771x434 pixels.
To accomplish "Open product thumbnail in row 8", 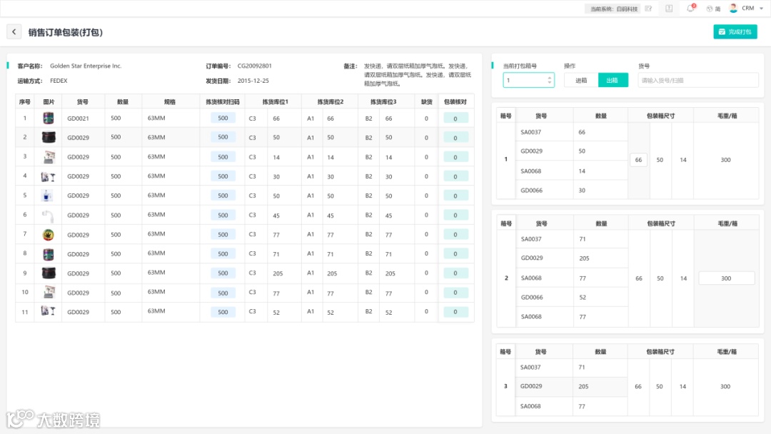I will [49, 253].
